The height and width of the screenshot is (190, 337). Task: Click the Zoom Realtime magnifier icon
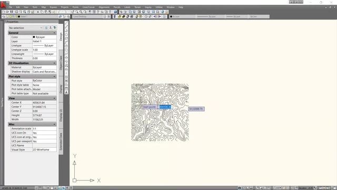pos(77,12)
